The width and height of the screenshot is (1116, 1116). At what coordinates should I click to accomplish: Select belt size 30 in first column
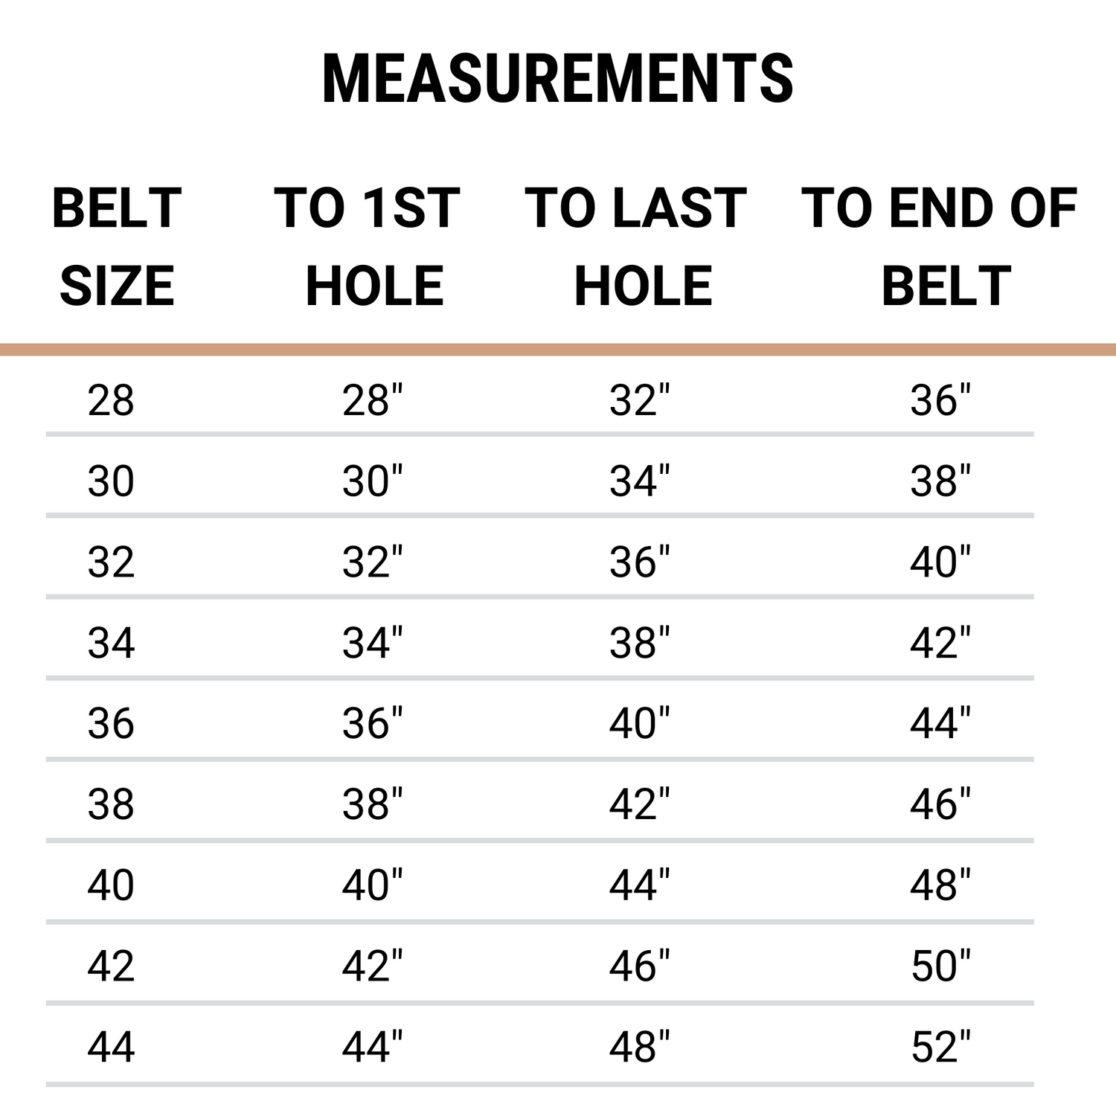[x=111, y=481]
